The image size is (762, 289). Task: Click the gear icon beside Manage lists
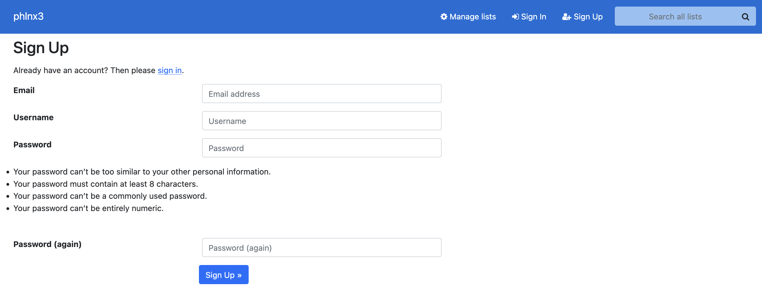coord(444,17)
